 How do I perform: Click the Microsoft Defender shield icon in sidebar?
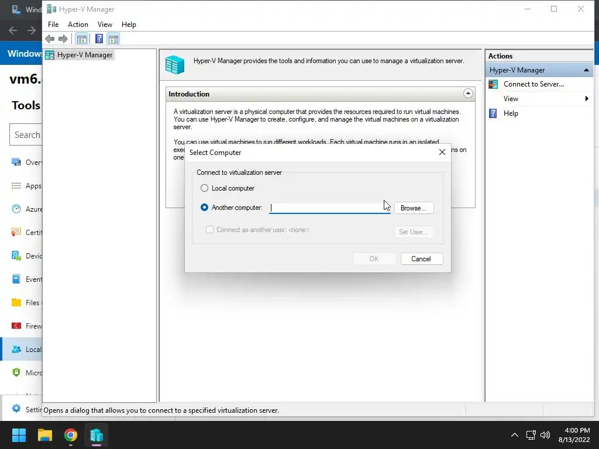[16, 372]
